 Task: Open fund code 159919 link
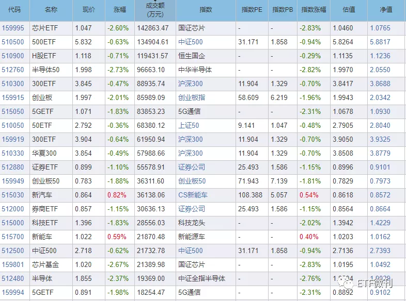(13, 140)
